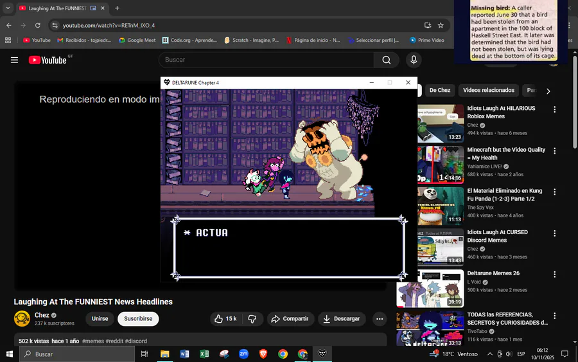The image size is (578, 362).
Task: Open the notification center icon
Action: point(565,354)
